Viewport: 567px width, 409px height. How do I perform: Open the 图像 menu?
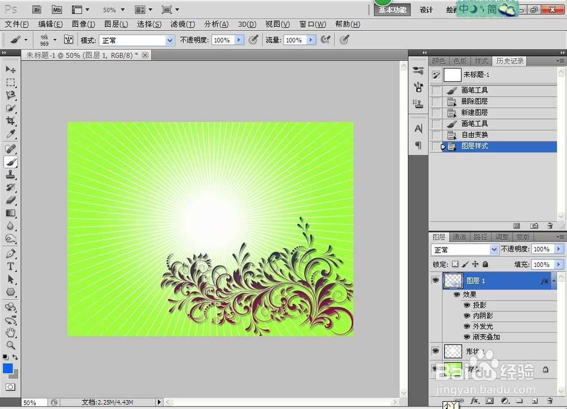[x=83, y=24]
